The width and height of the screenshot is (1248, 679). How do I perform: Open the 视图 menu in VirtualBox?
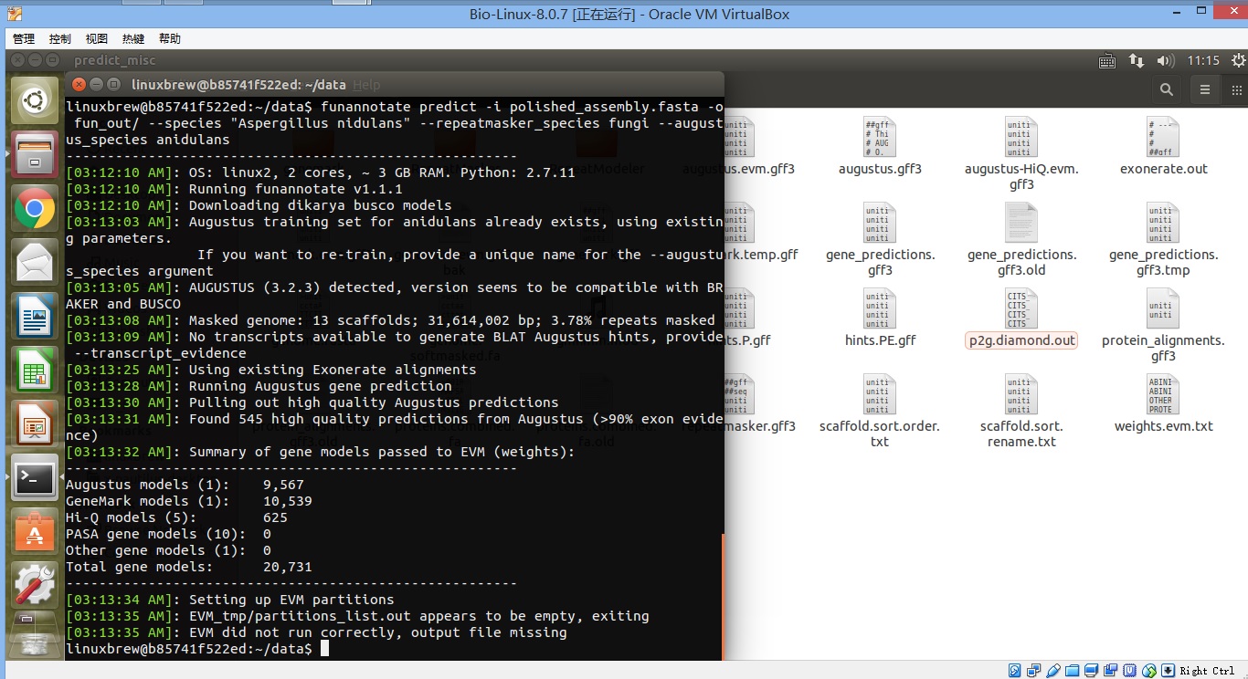(x=97, y=38)
